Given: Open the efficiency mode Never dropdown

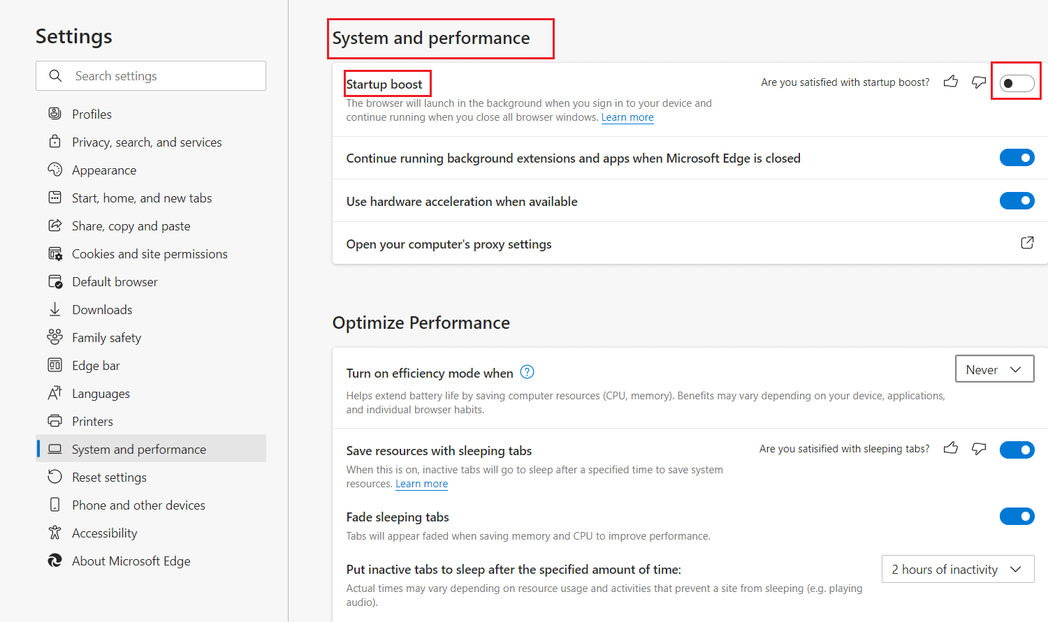Looking at the screenshot, I should (x=994, y=369).
